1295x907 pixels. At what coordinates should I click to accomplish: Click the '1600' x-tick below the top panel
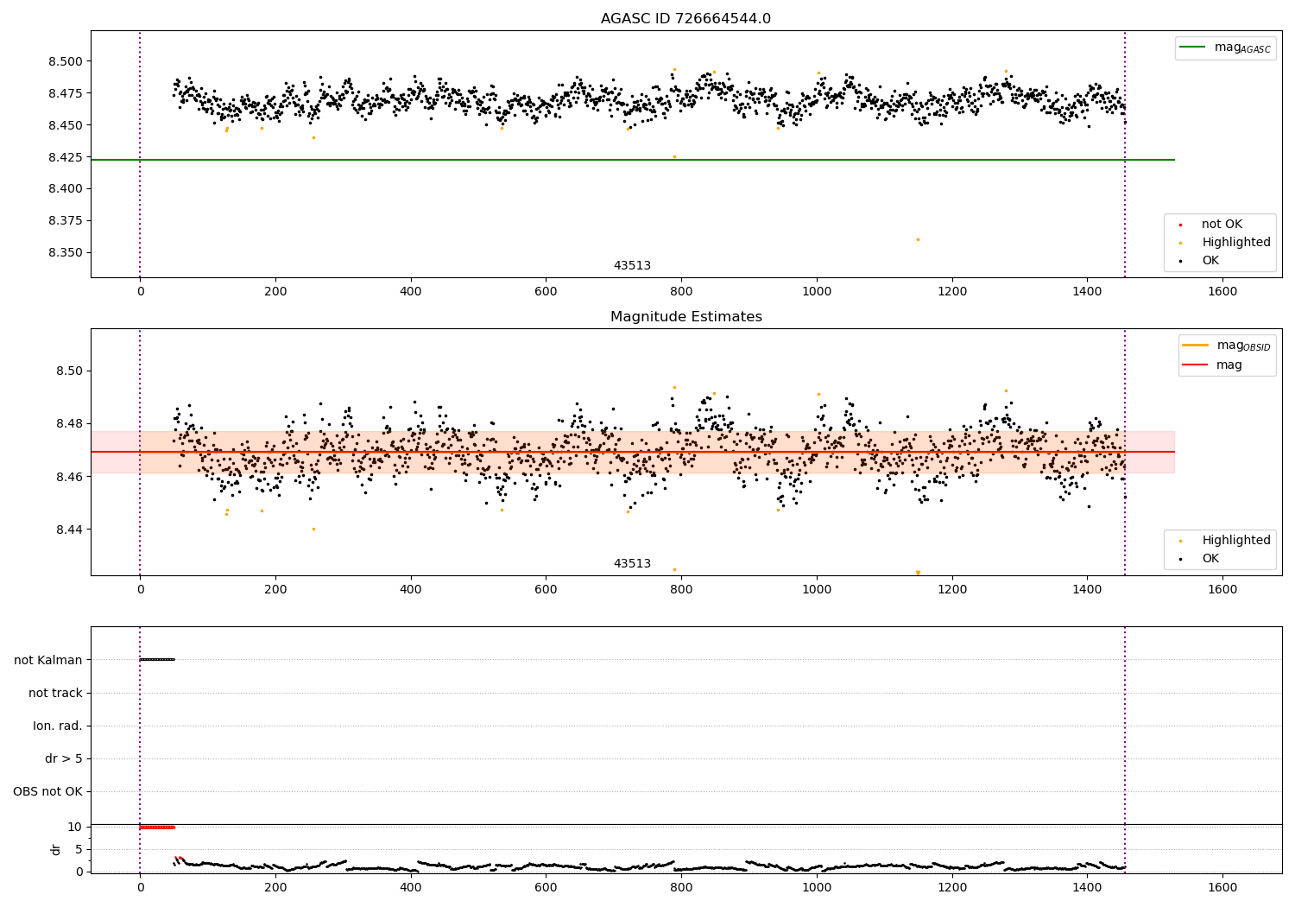tap(1222, 292)
